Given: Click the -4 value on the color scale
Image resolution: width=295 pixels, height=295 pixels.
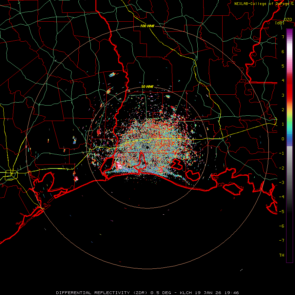Looking at the screenshot, I should click(x=282, y=197).
